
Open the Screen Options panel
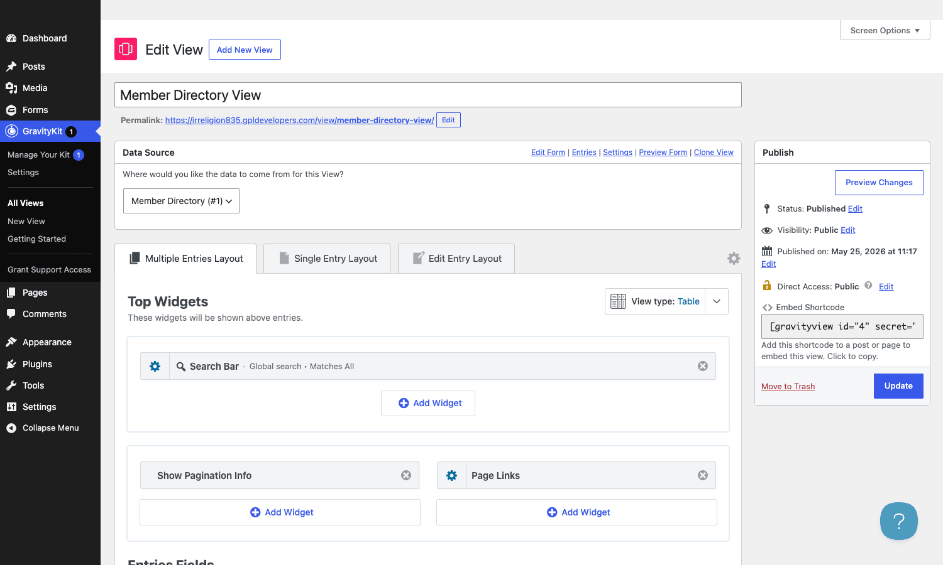click(885, 30)
